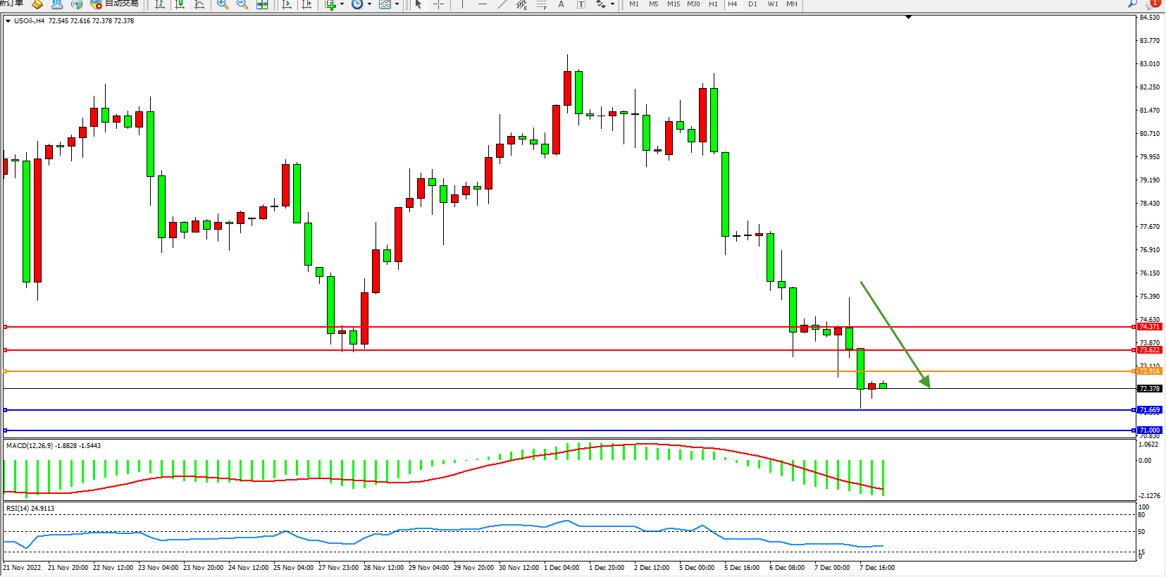Switch to the D1 timeframe
The image size is (1166, 577).
(x=752, y=4)
